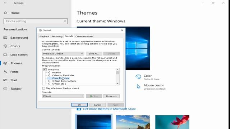Screen dimensions: 230x129
Task: Click the Find a setting search box
Action: pos(36,21)
